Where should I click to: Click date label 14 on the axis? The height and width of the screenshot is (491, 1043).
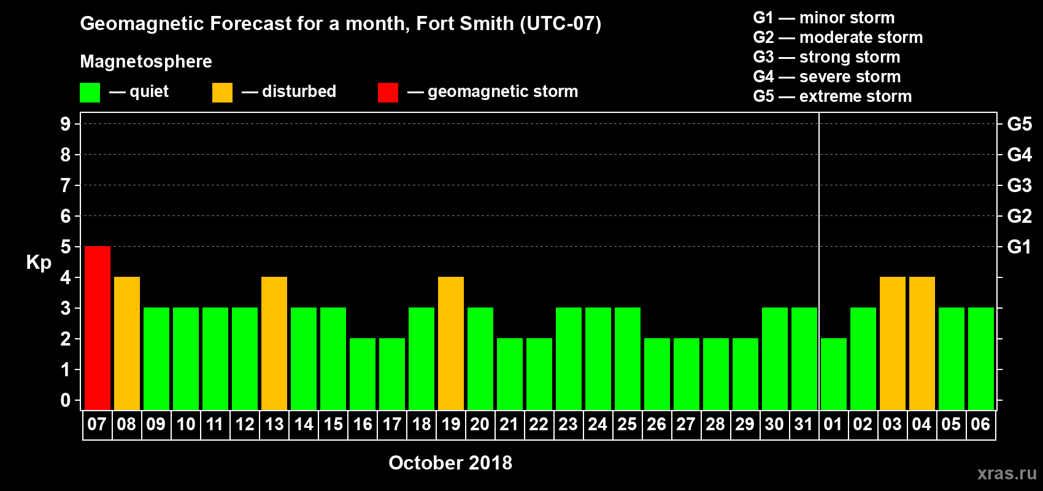point(303,424)
